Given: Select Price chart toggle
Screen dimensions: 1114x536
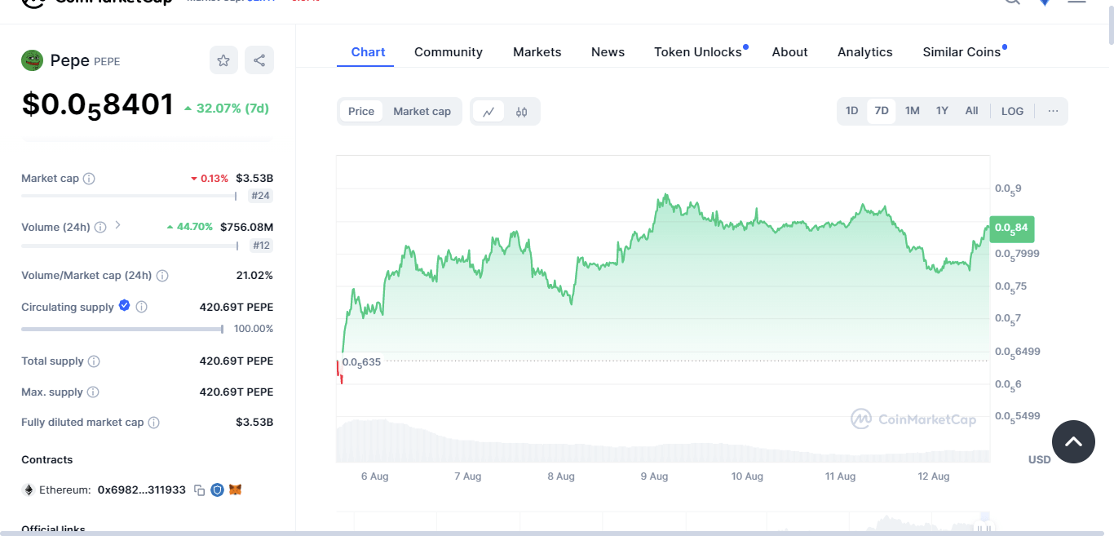Looking at the screenshot, I should 361,112.
